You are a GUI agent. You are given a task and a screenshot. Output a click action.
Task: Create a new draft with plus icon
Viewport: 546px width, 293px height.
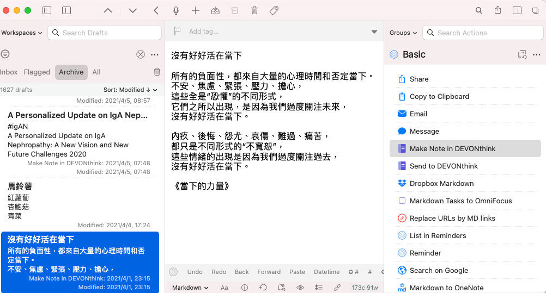[196, 10]
